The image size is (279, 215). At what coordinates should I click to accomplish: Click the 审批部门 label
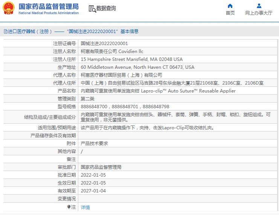pos(67,167)
